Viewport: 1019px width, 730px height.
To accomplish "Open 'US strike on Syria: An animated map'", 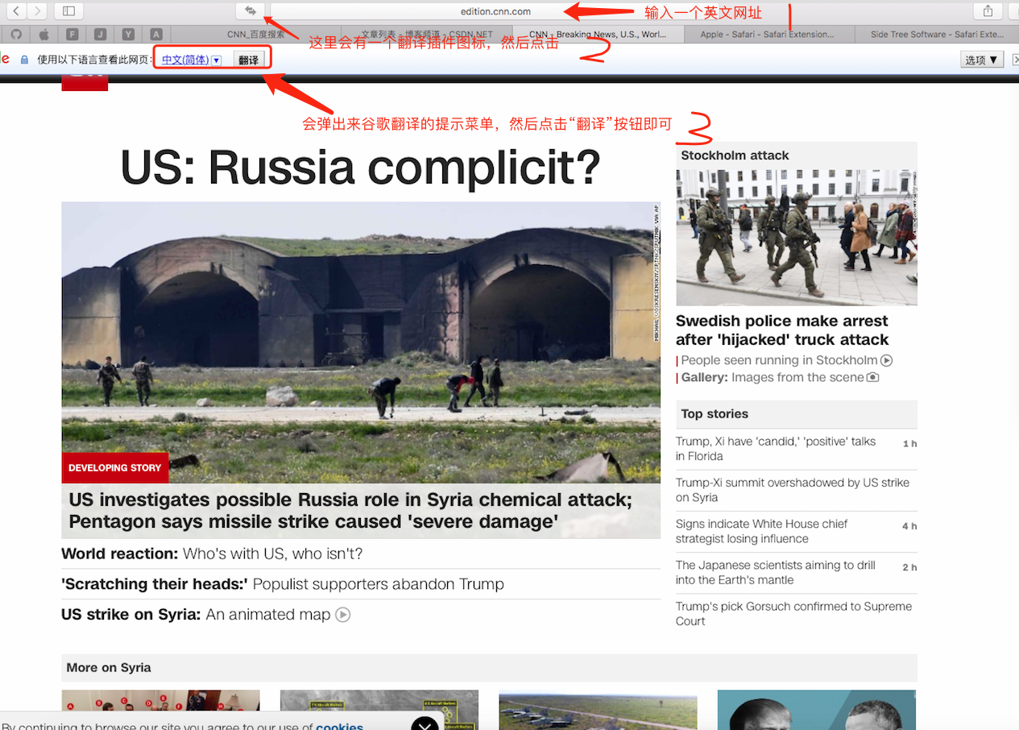I will pyautogui.click(x=196, y=615).
